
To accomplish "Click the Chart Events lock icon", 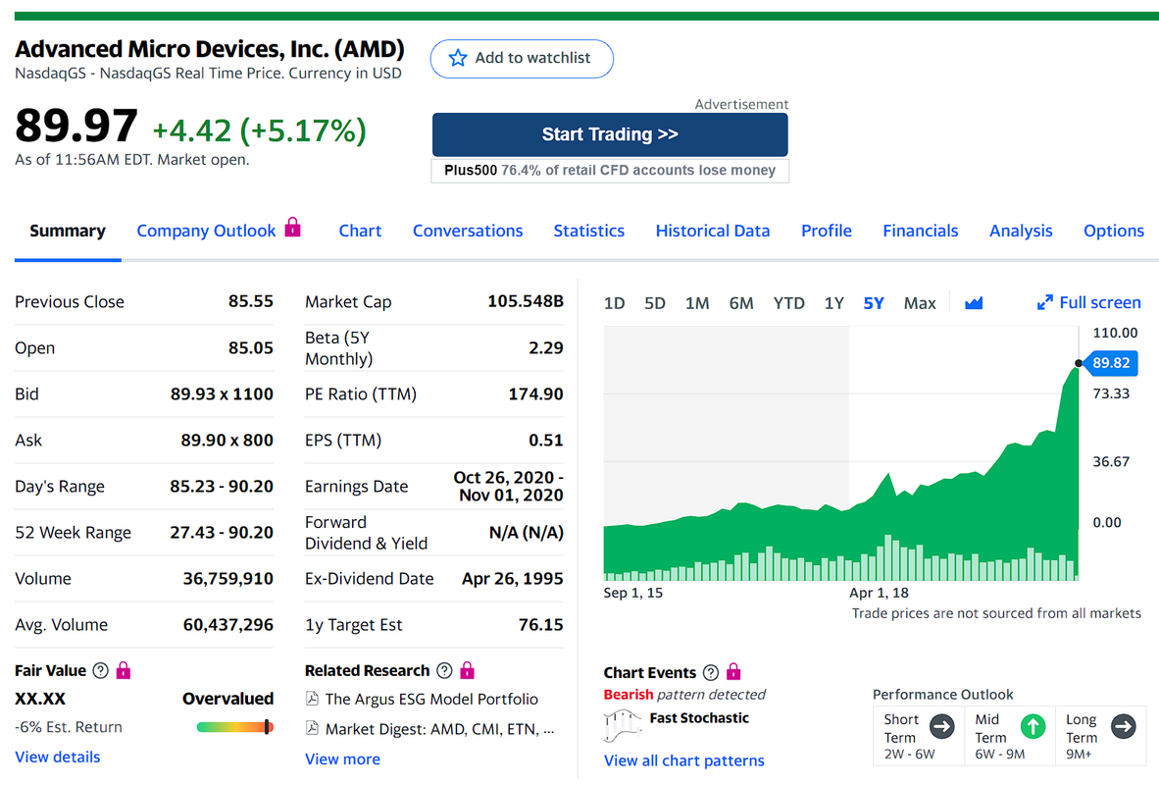I will (x=733, y=671).
